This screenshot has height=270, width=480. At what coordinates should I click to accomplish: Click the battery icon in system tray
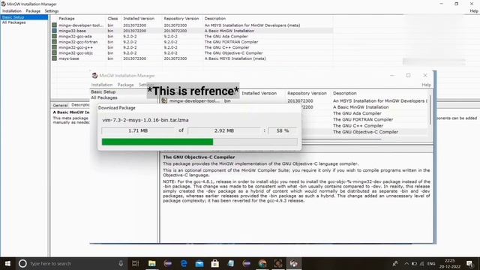pos(414,263)
